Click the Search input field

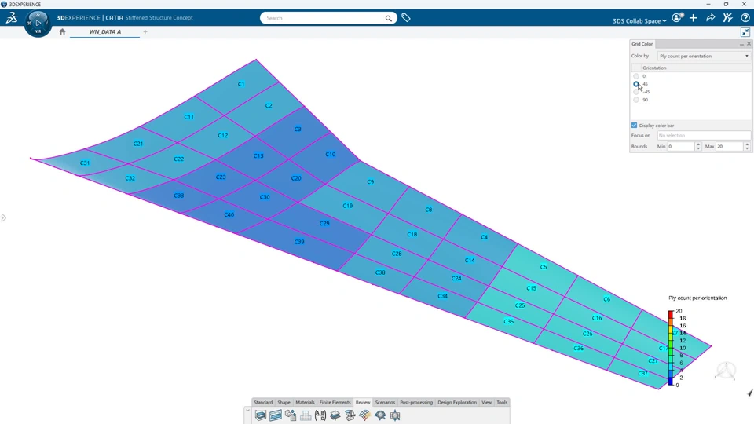point(324,18)
